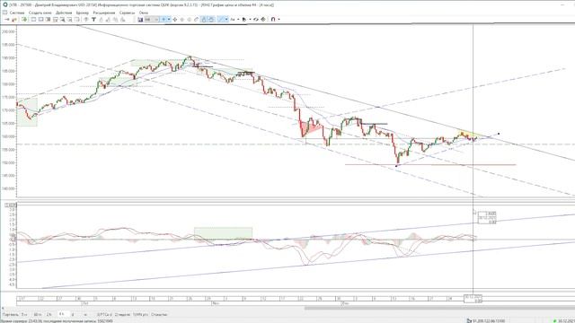The width and height of the screenshot is (575, 323).
Task: Switch to the 2 недели tab
Action: 122,314
